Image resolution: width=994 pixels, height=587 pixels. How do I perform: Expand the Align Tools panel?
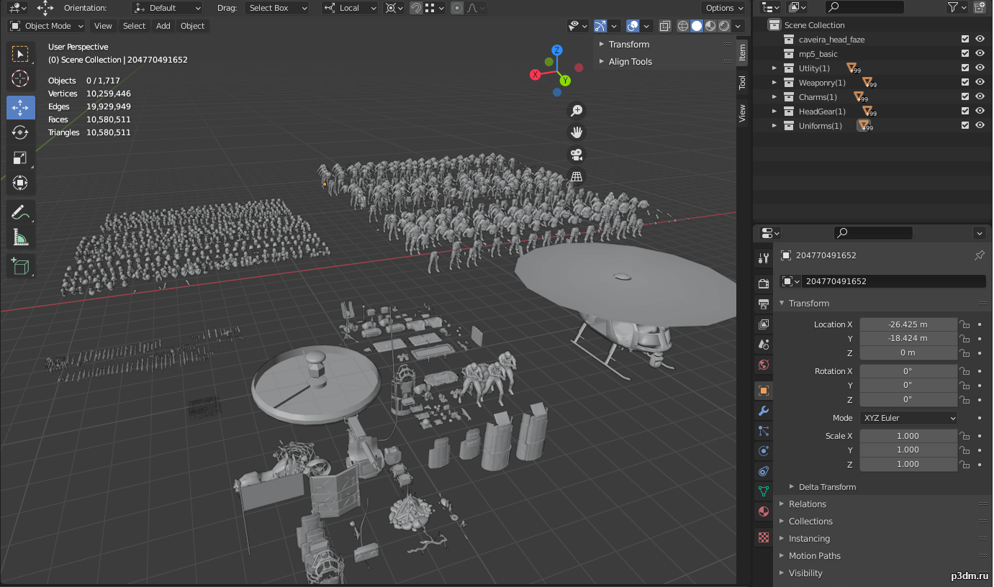630,62
